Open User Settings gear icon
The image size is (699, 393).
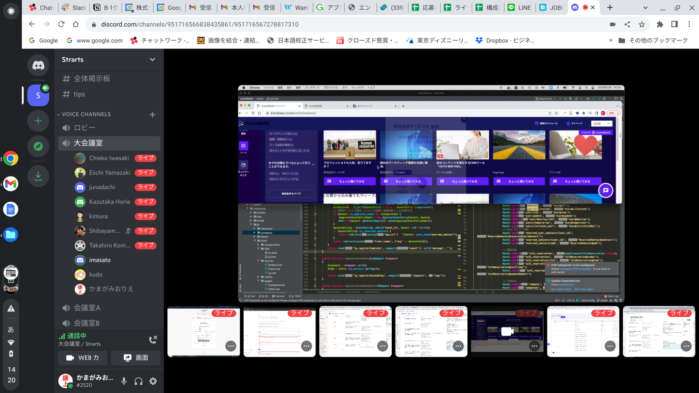(x=153, y=381)
